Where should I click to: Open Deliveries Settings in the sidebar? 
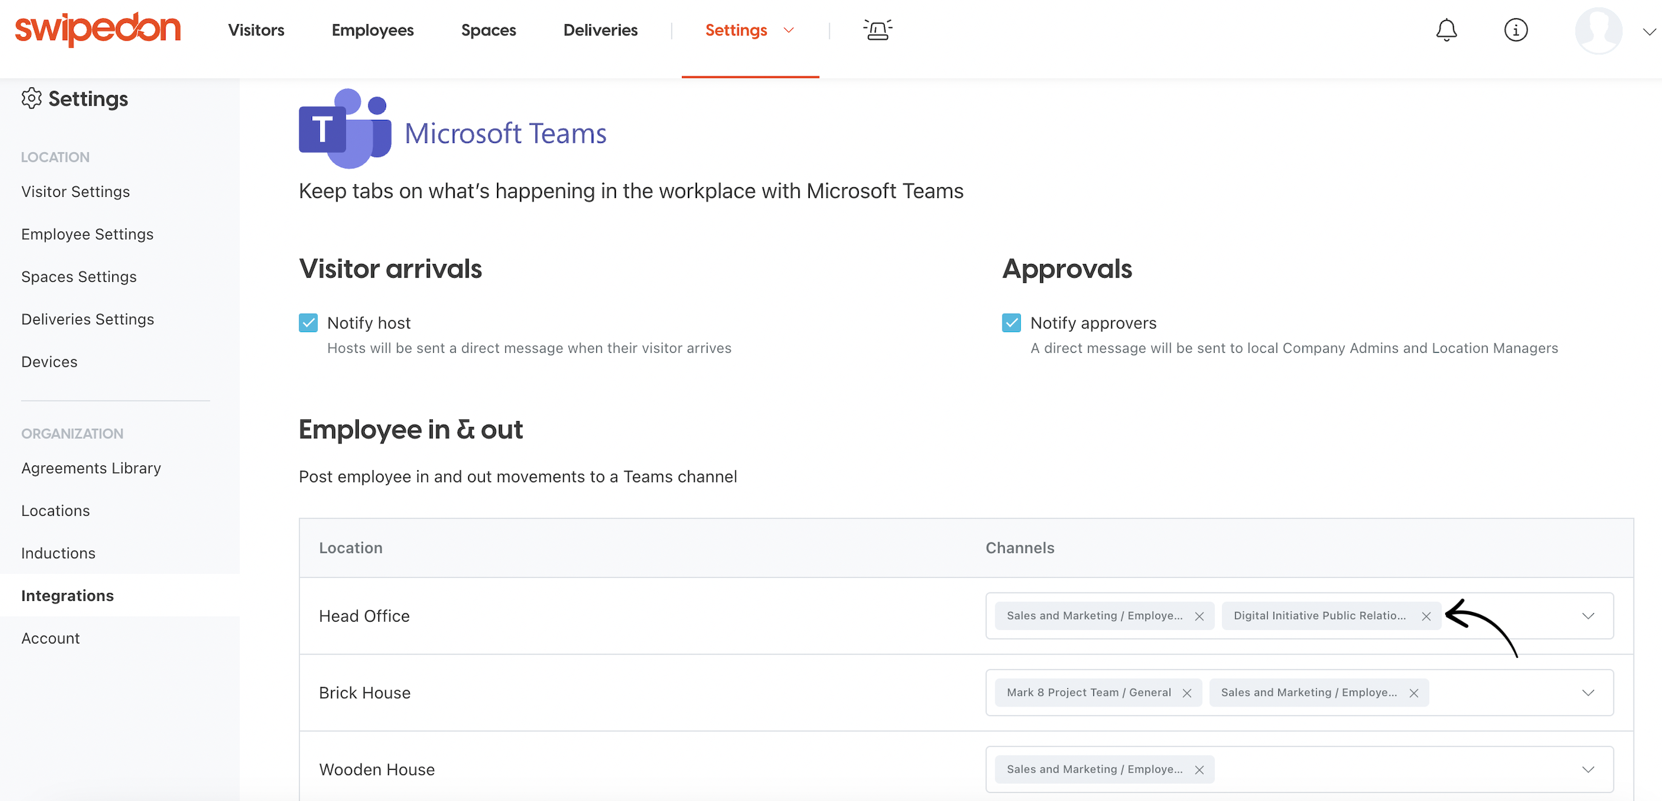pyautogui.click(x=88, y=319)
